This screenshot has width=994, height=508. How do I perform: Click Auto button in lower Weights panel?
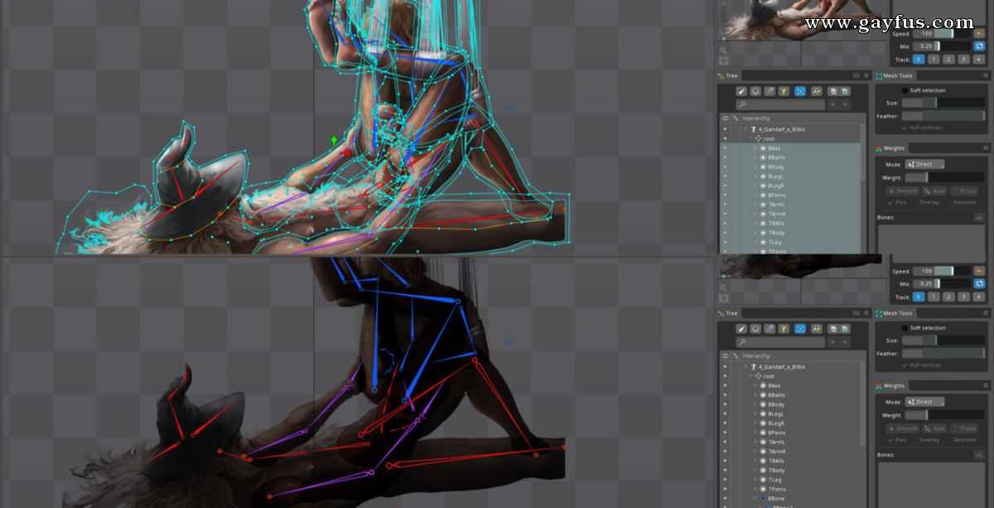click(934, 428)
